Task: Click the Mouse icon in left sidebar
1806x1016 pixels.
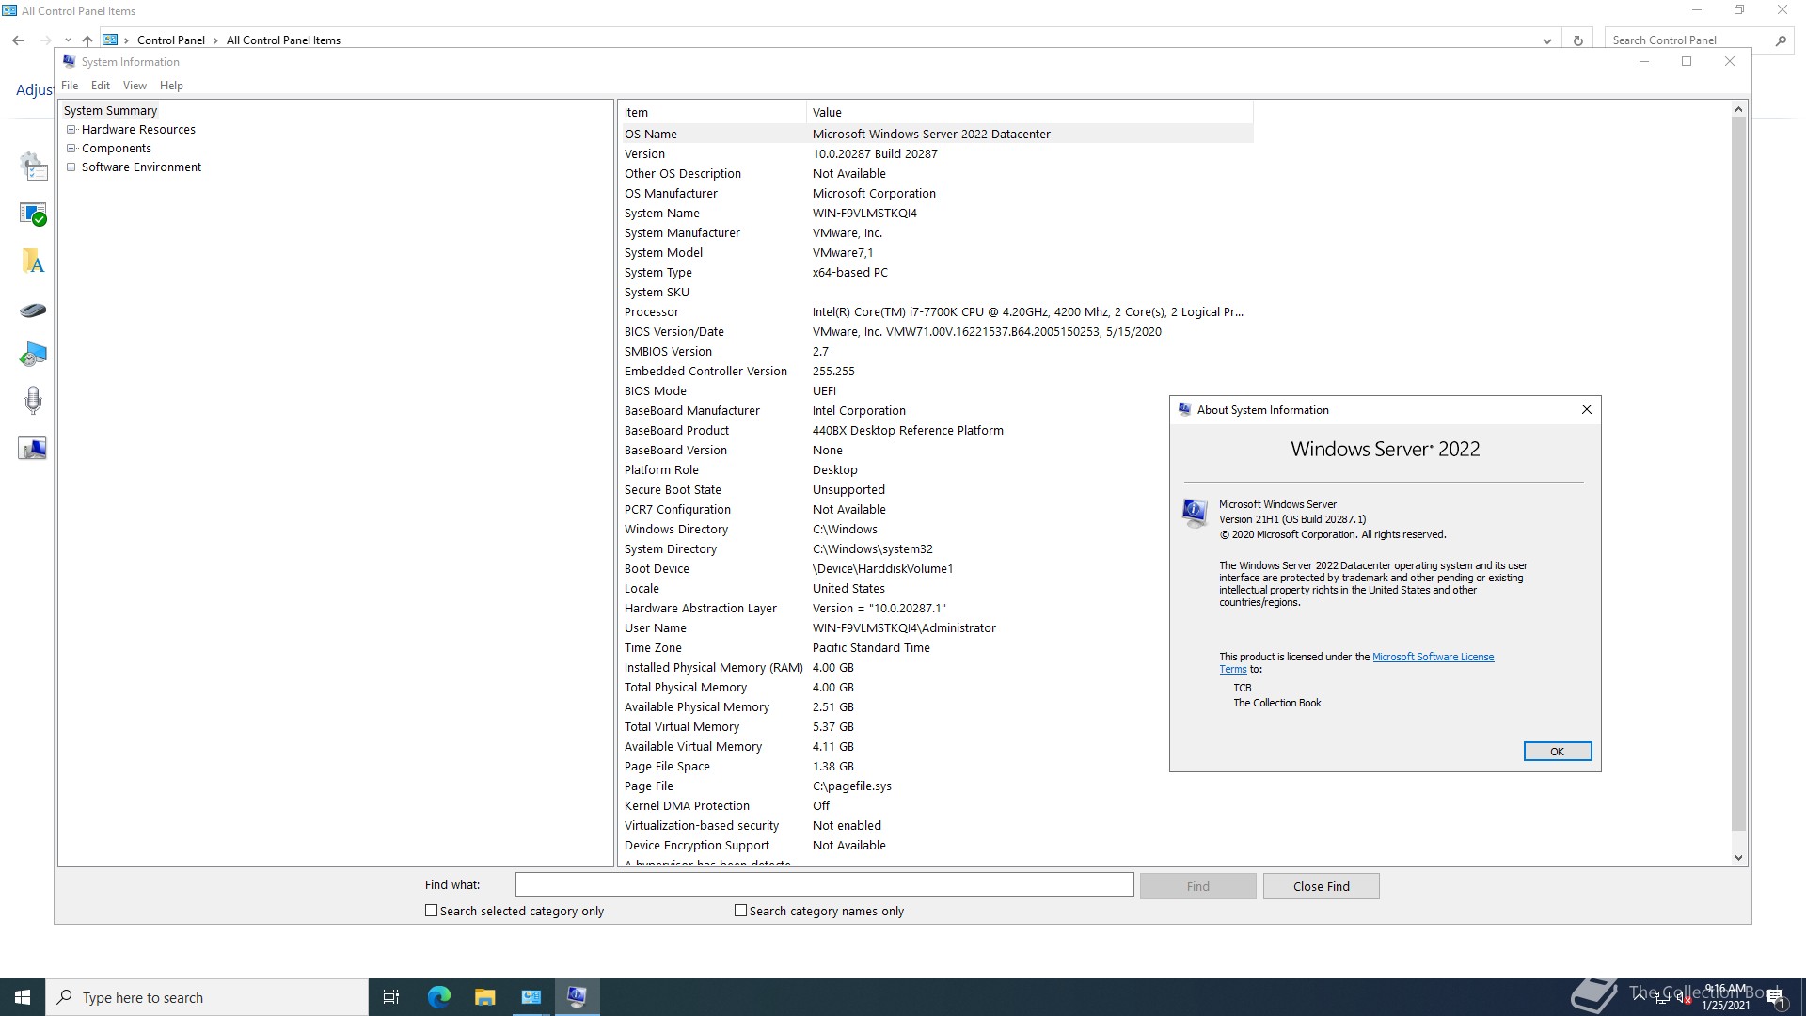Action: (33, 310)
